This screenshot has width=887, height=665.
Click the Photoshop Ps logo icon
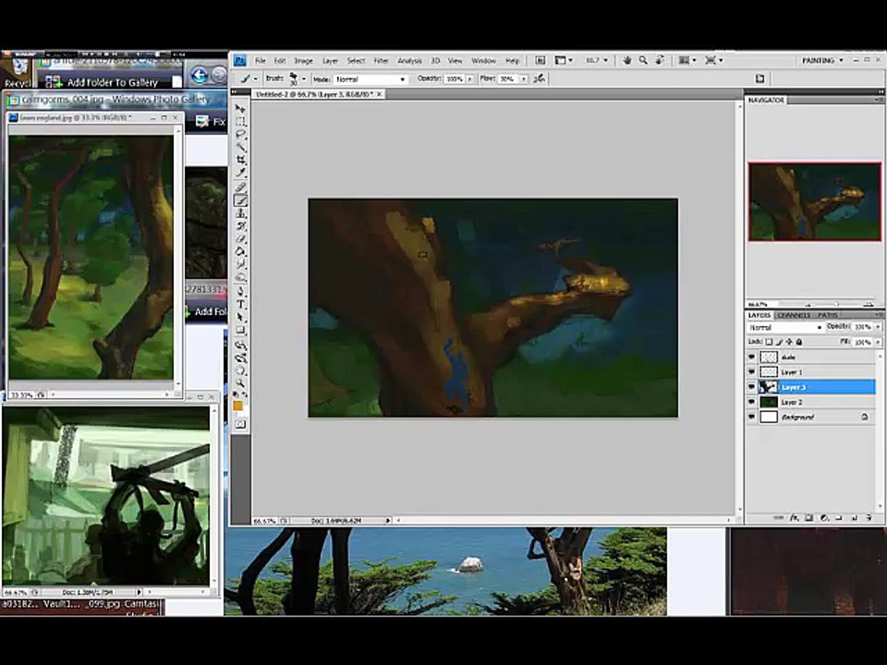240,61
